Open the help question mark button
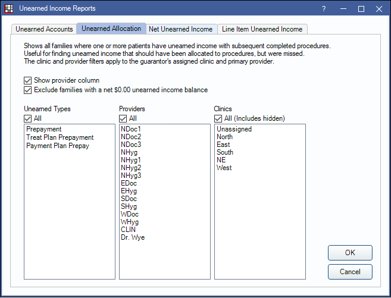Viewport: 391px width, 298px height. point(324,9)
